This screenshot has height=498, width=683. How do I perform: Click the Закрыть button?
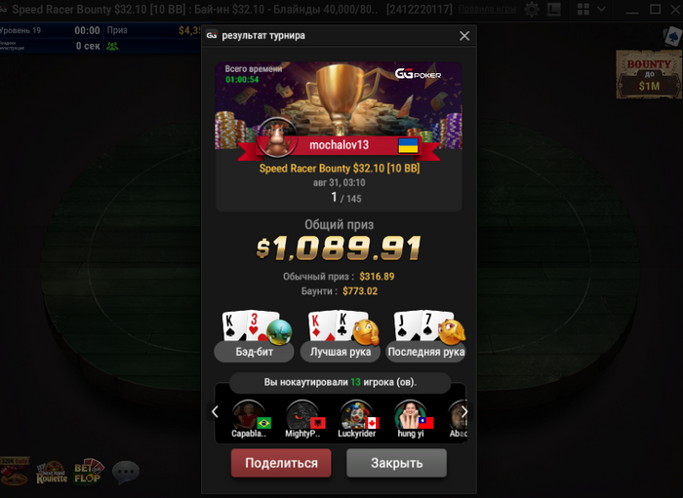(x=396, y=463)
